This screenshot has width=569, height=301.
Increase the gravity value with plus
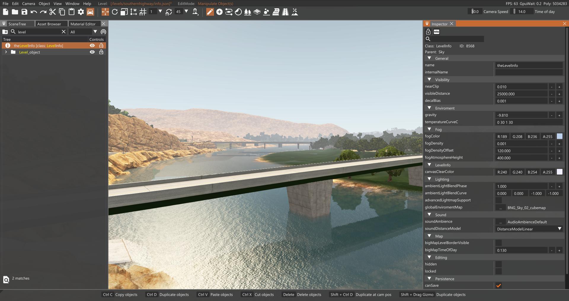(x=559, y=115)
